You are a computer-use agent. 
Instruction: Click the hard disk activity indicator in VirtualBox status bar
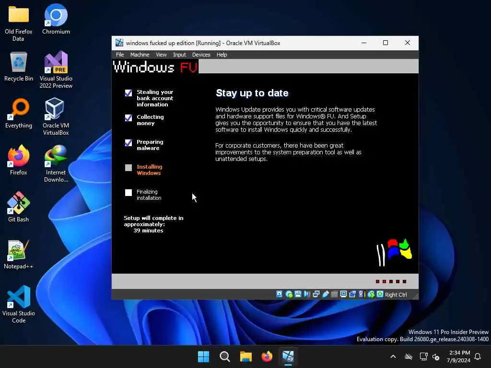pyautogui.click(x=280, y=294)
